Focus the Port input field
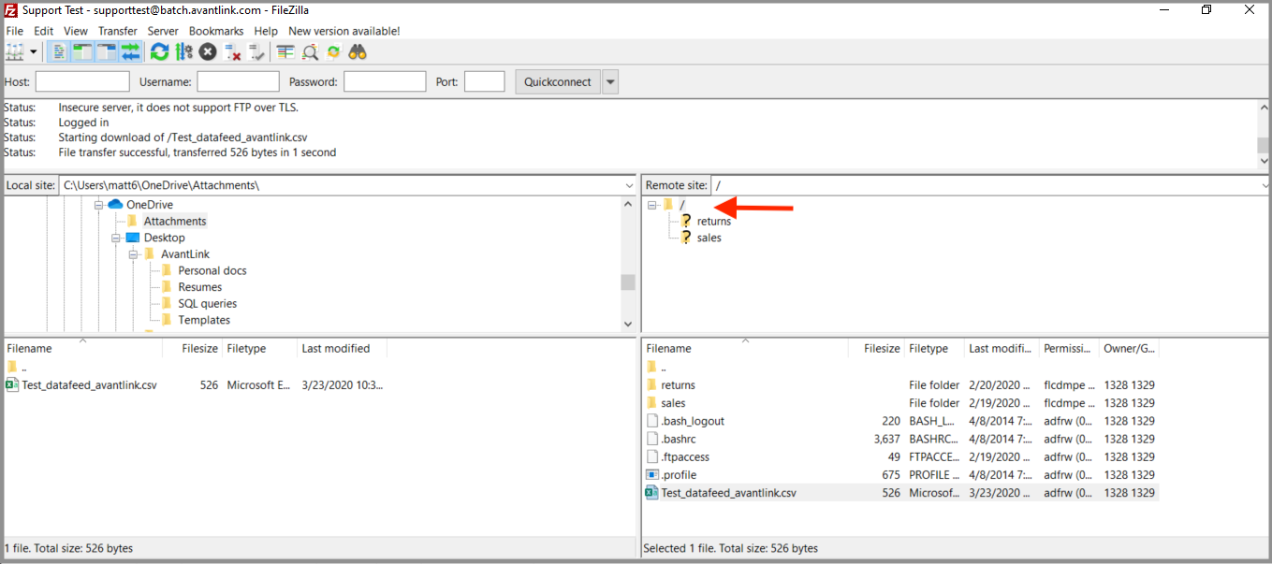This screenshot has width=1272, height=564. pyautogui.click(x=485, y=81)
